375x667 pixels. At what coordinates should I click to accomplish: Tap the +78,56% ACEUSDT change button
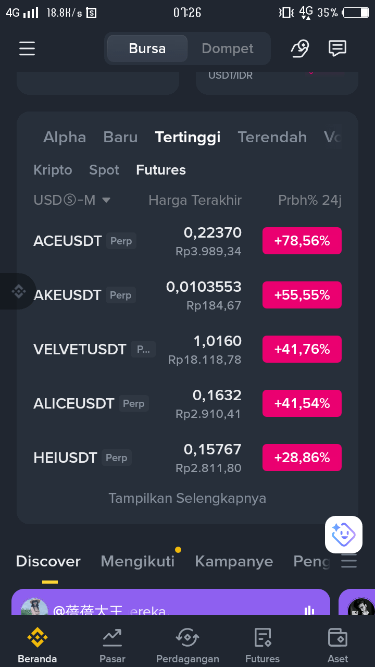tap(302, 241)
